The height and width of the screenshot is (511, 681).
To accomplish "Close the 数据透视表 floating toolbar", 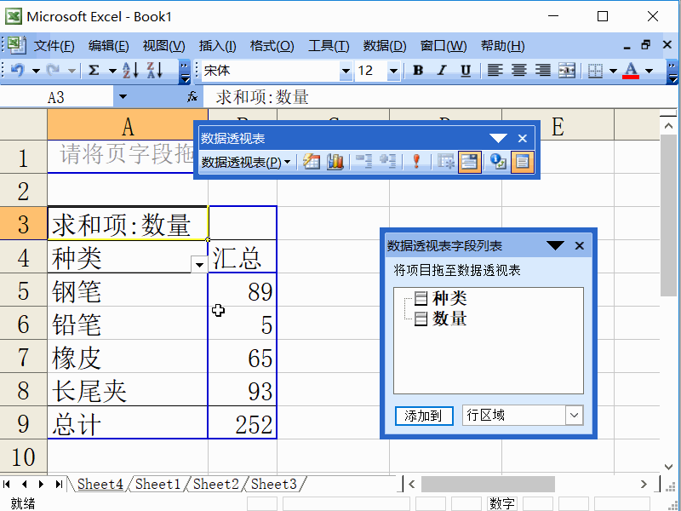I will (523, 139).
